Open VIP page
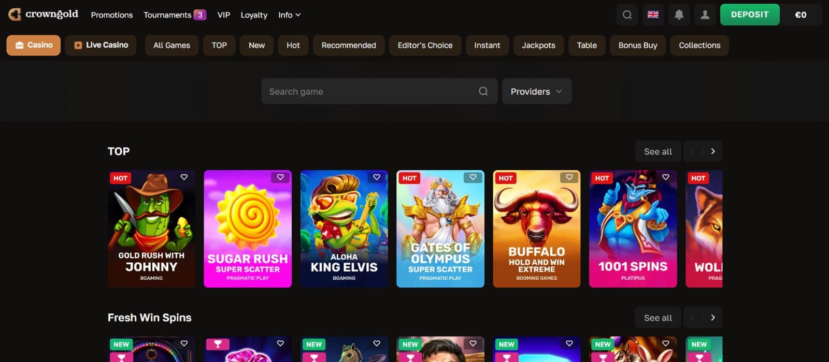The height and width of the screenshot is (362, 829). [224, 14]
